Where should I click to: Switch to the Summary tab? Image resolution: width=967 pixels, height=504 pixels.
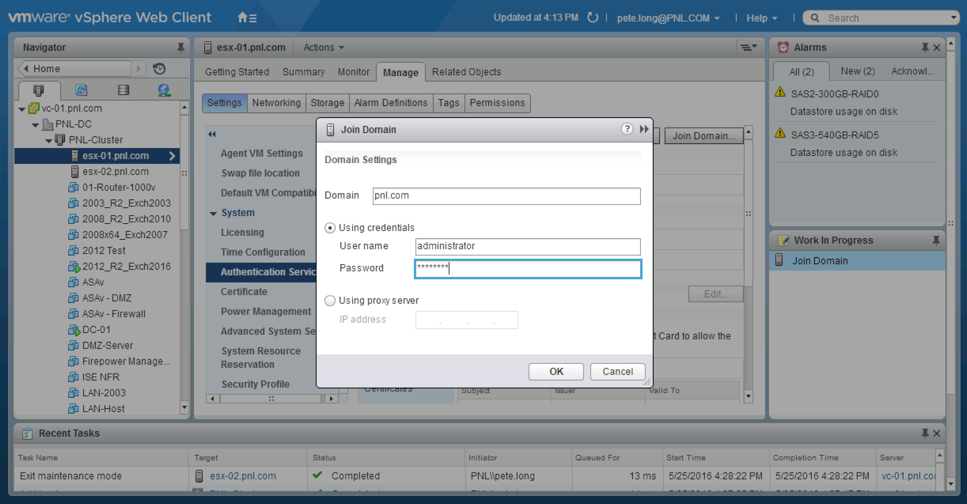(x=304, y=72)
